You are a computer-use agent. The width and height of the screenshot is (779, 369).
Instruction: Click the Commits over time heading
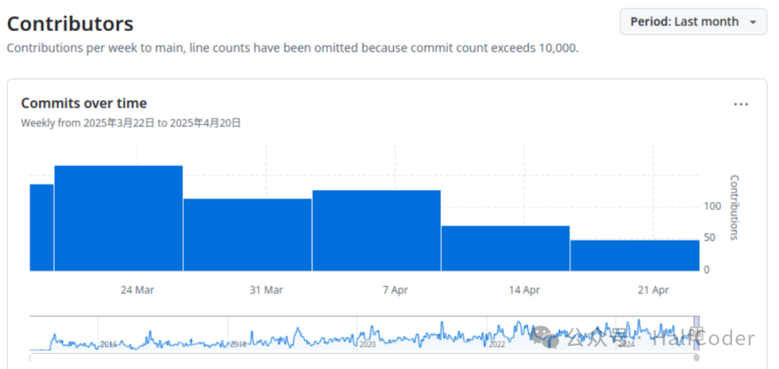pyautogui.click(x=84, y=103)
